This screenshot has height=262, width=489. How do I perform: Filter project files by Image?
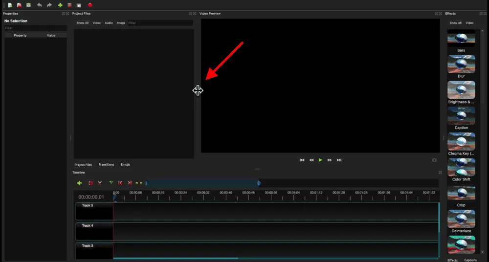(x=121, y=23)
